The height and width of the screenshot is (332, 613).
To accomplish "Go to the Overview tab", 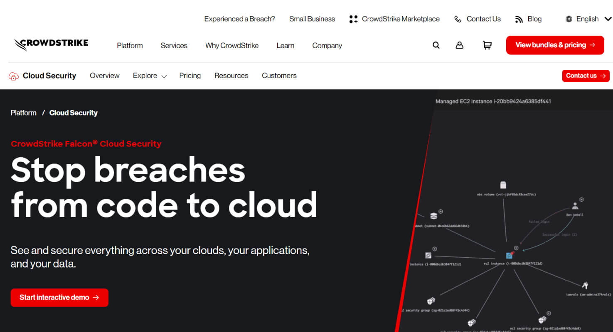I will point(105,76).
